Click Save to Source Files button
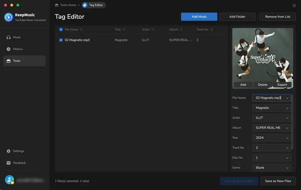Screen dimensions: 301x190 (239, 181)
